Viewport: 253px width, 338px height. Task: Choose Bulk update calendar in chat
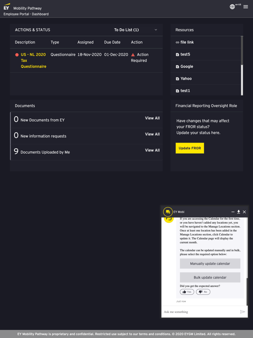tap(210, 277)
